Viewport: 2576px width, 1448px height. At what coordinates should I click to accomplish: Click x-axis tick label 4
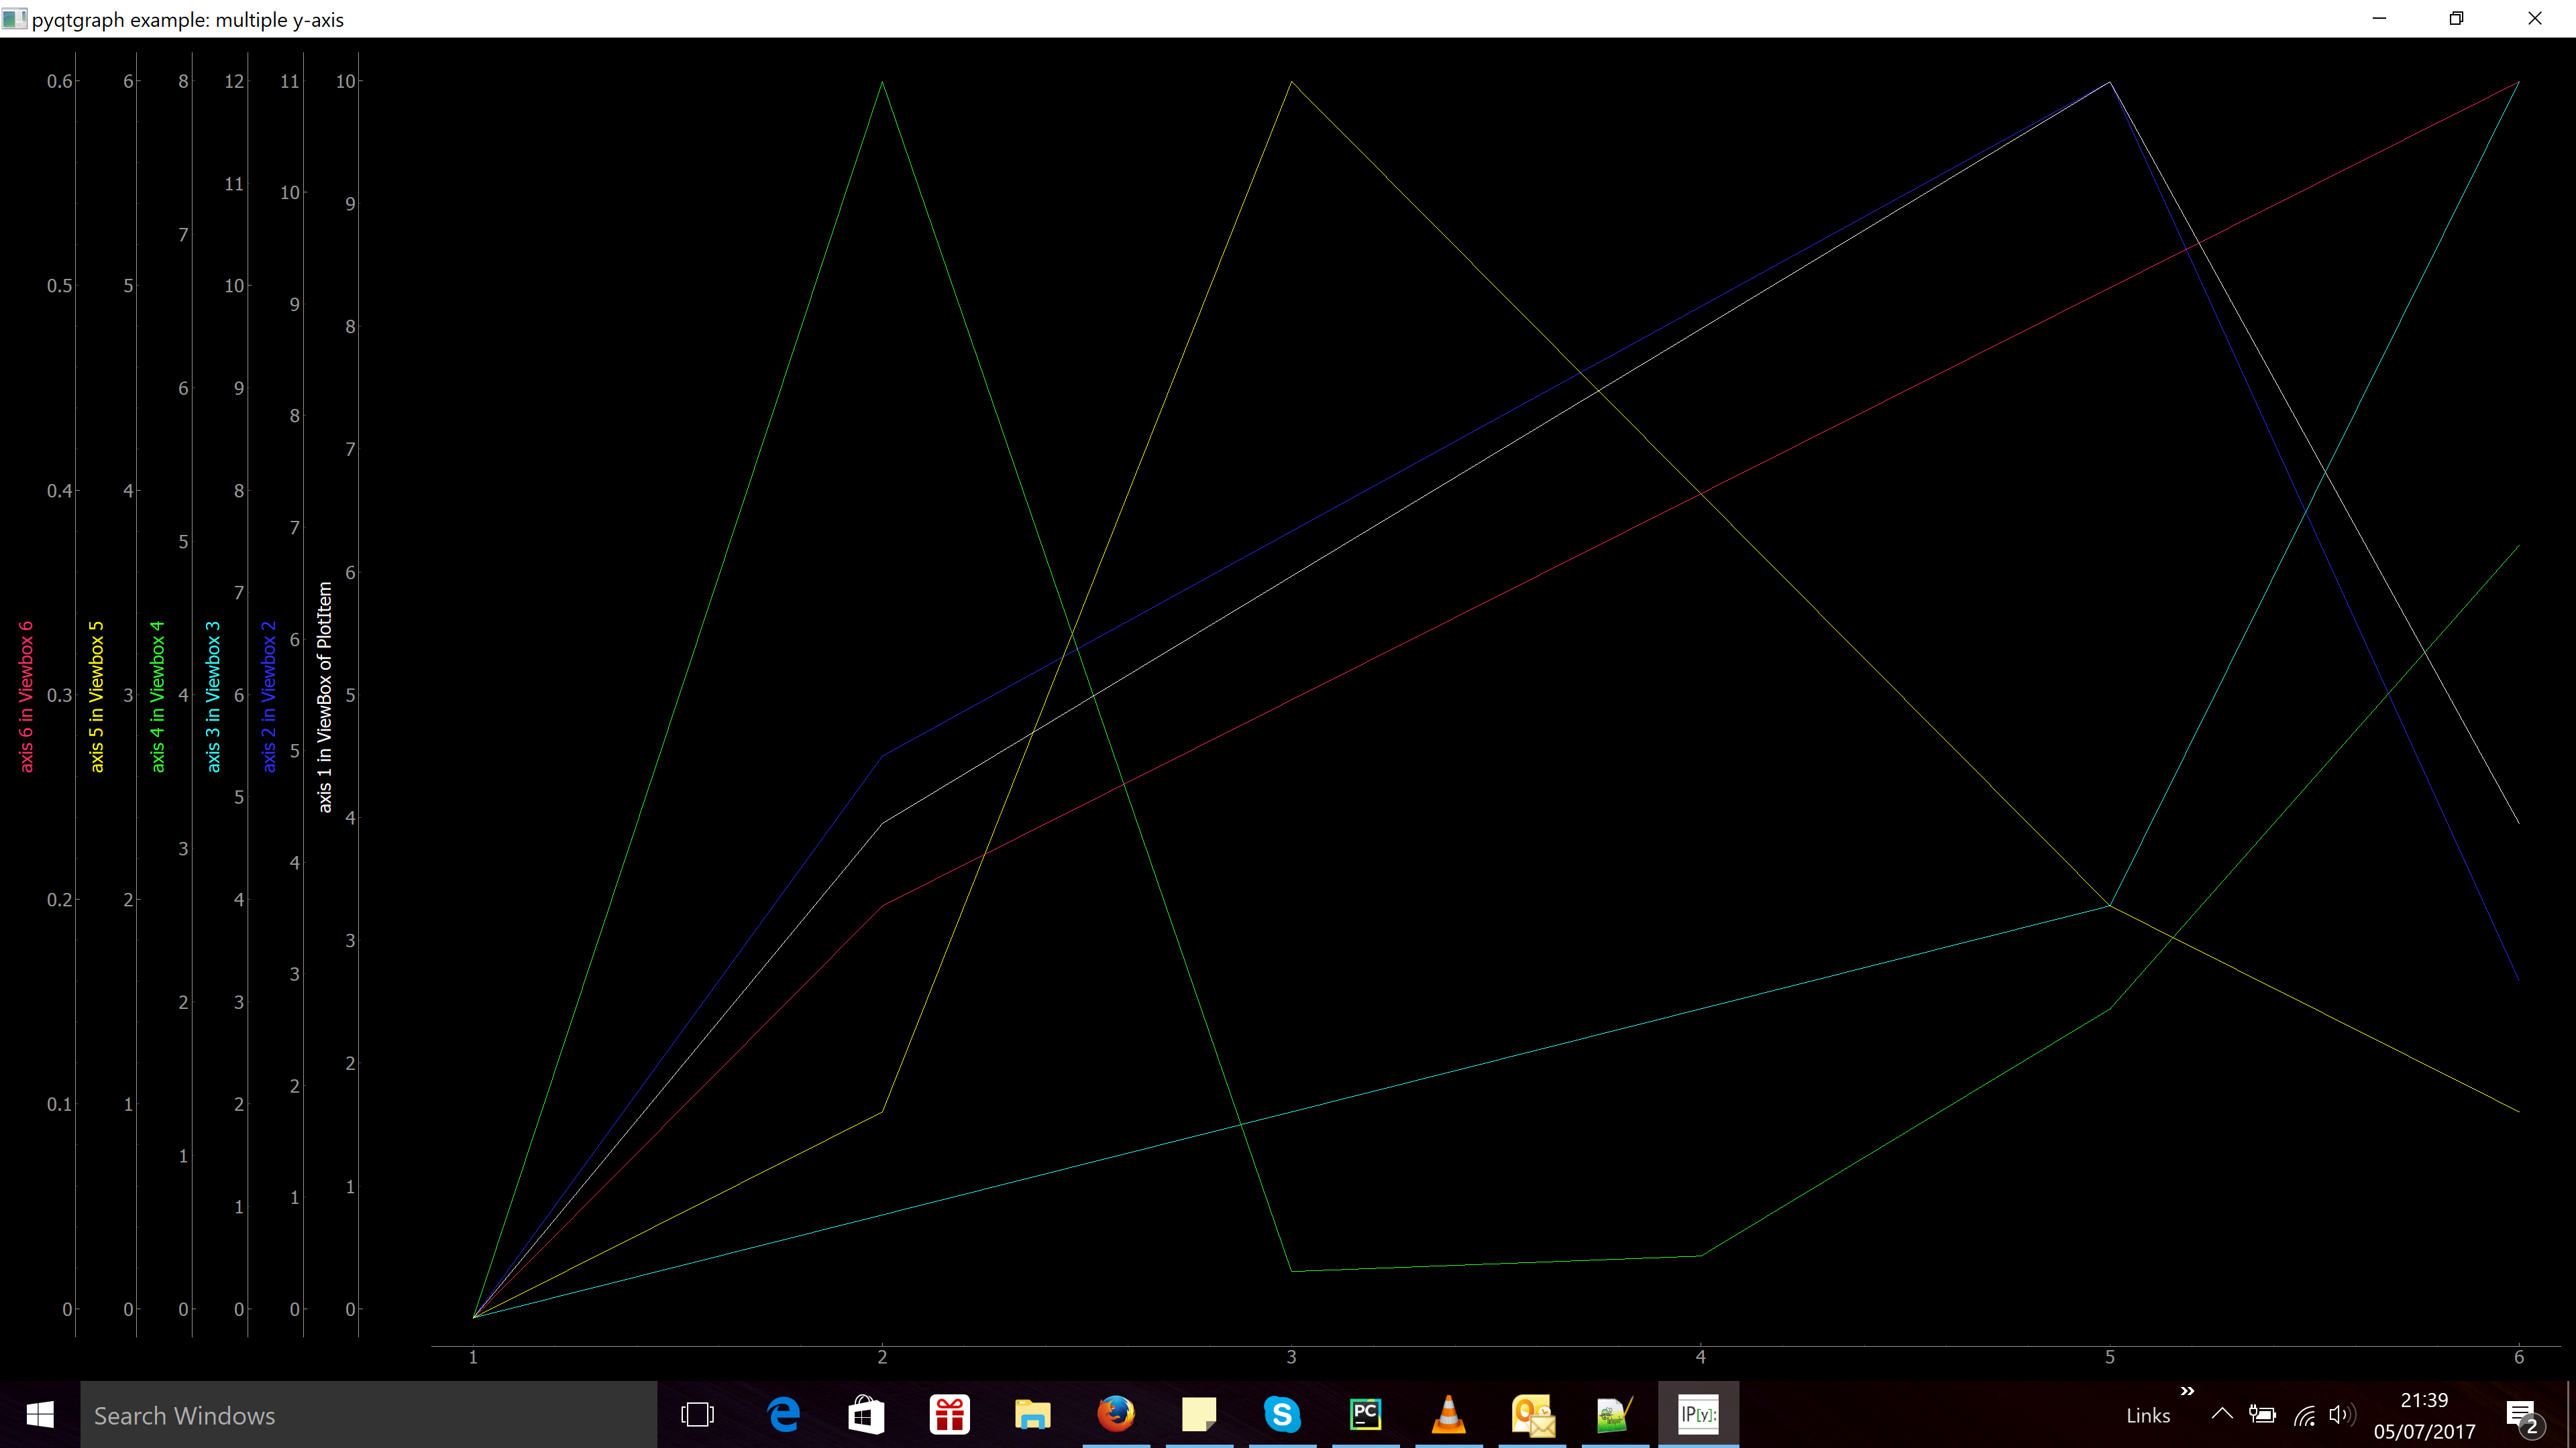click(x=1700, y=1357)
